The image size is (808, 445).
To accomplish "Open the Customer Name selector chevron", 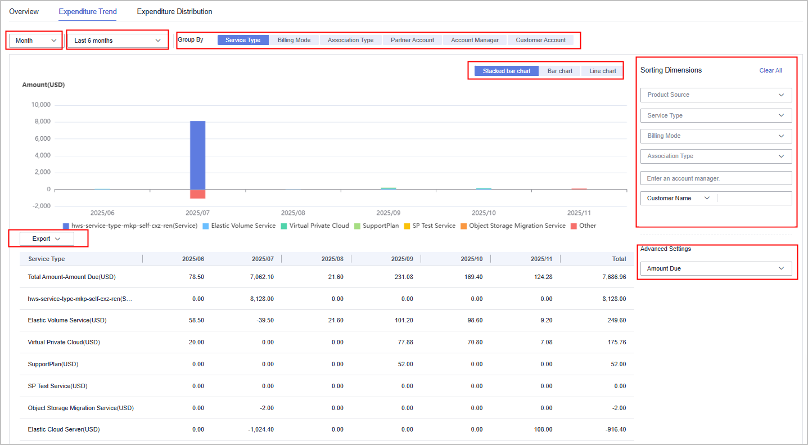I will coord(707,198).
